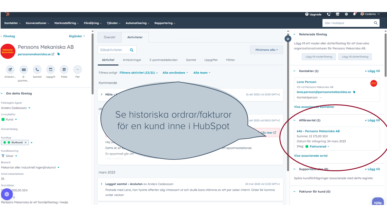Screen dimensions: 387x217
Task: Add a contact via Kontakter Lägg till
Action: tap(372, 71)
